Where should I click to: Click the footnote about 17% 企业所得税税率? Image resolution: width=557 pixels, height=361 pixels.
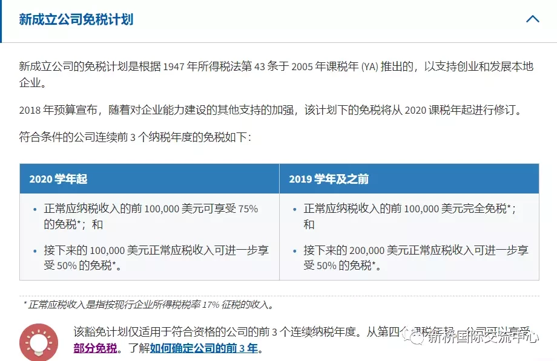[148, 305]
